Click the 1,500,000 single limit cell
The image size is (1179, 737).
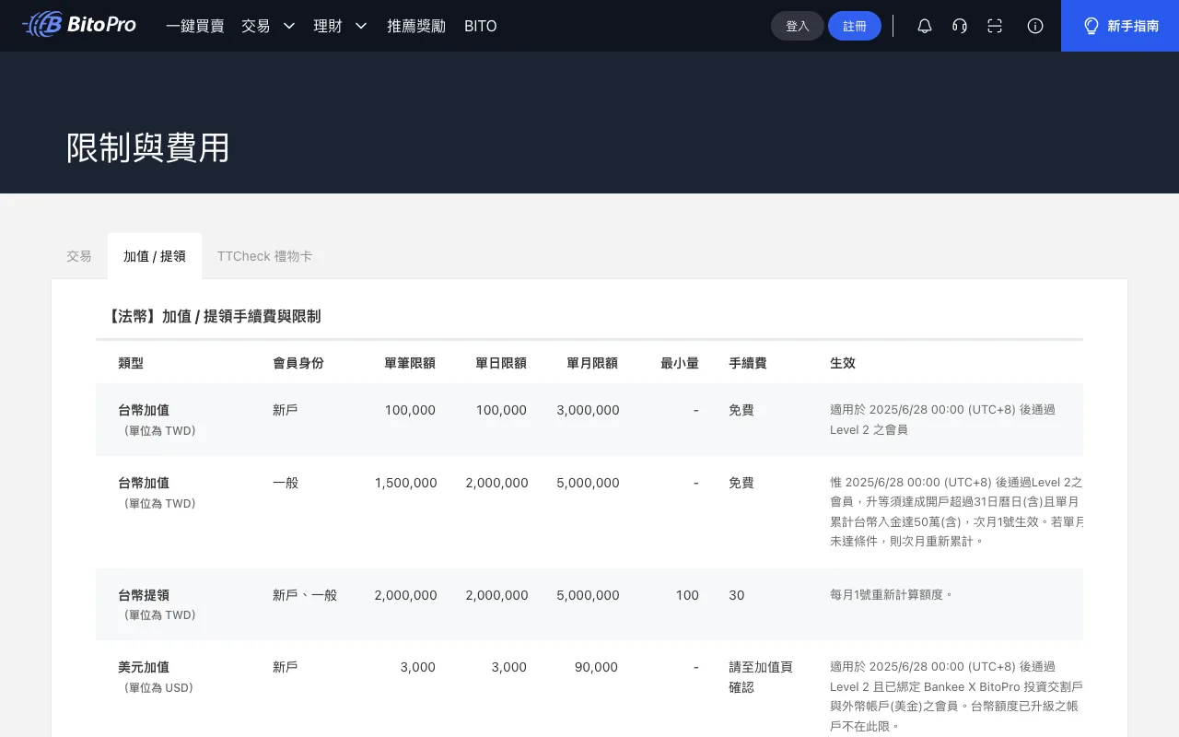pos(405,483)
